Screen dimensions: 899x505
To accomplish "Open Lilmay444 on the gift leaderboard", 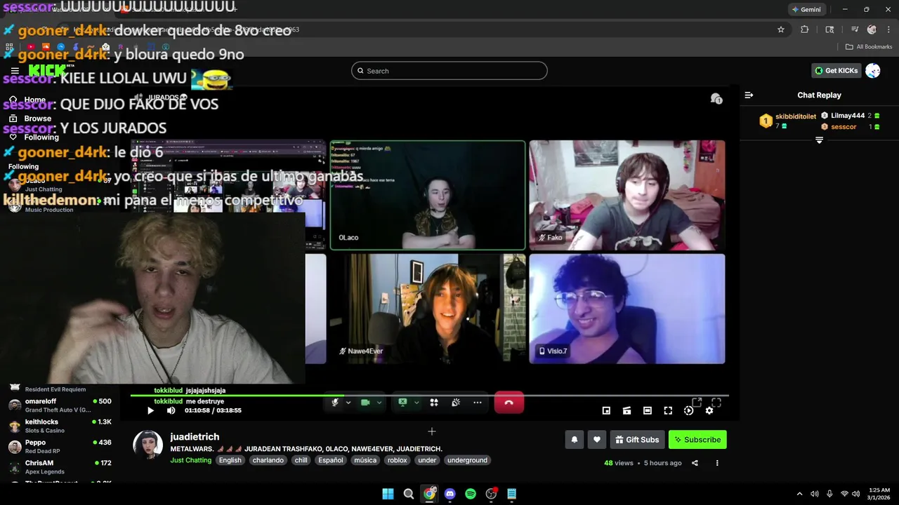I will coord(848,116).
